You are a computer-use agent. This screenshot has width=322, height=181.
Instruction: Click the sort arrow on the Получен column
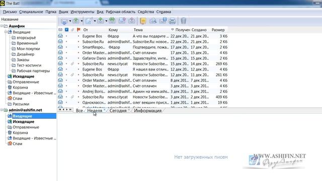click(173, 30)
